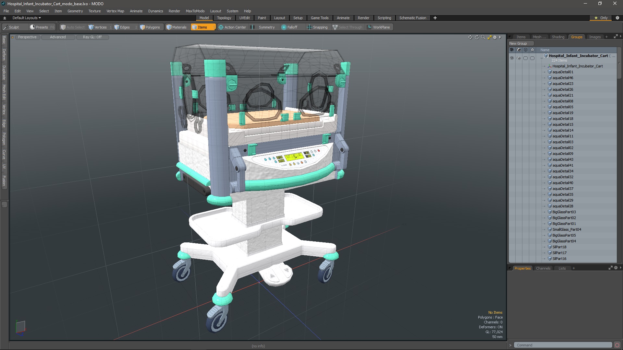
Task: Activate Items selection mode
Action: pyautogui.click(x=203, y=27)
